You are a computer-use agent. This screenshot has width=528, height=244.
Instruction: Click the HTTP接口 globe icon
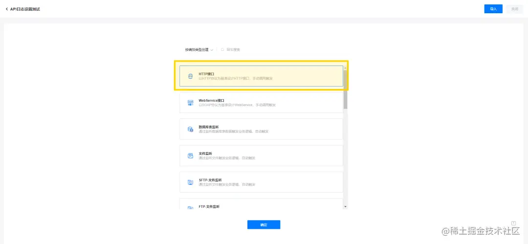(190, 76)
